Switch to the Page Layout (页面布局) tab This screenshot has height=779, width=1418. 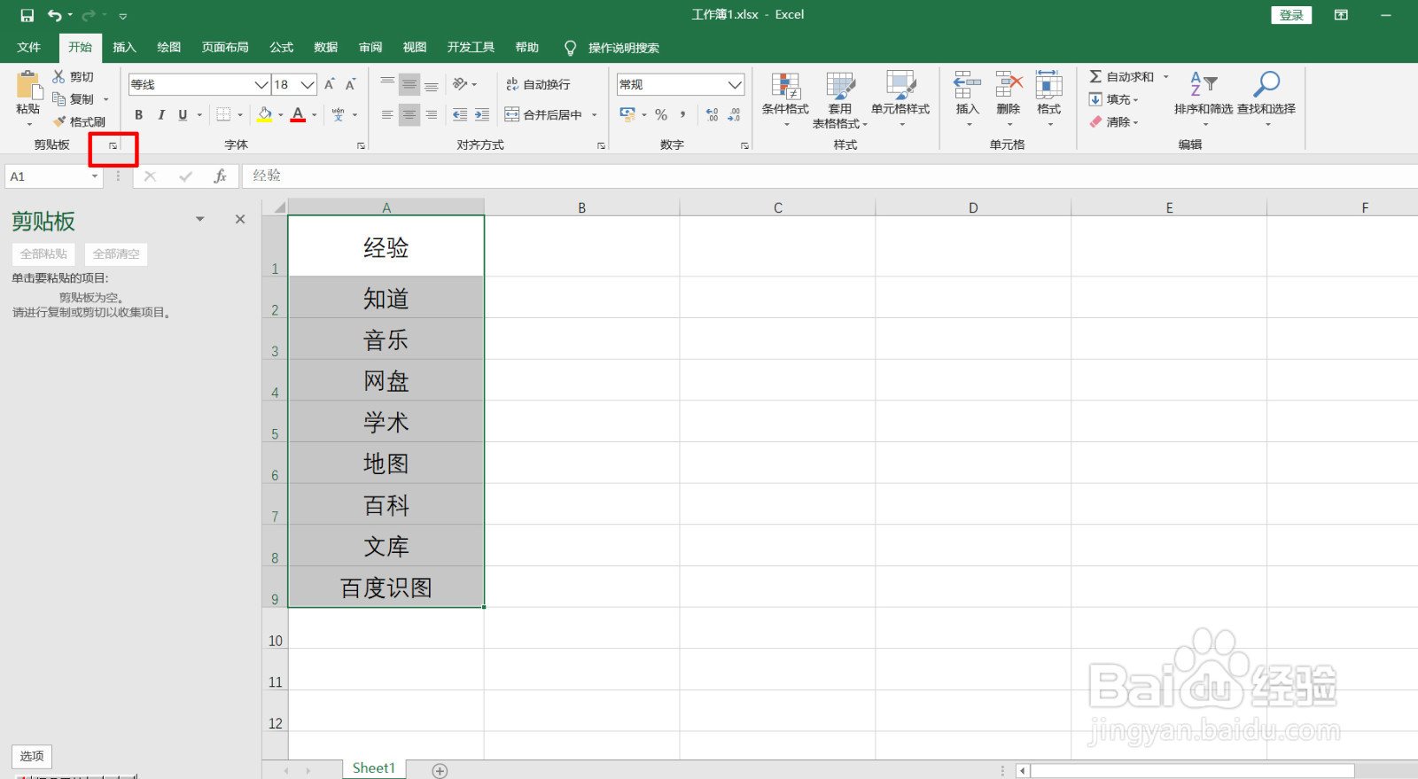click(x=225, y=47)
